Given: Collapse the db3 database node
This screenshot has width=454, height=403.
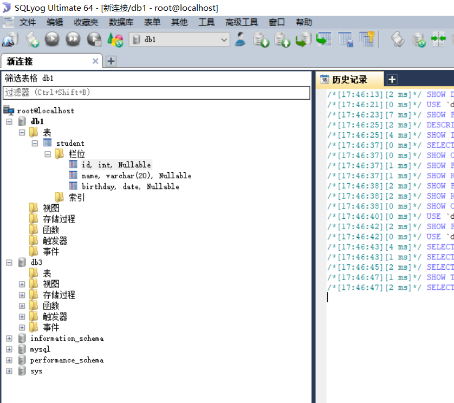Looking at the screenshot, I should tap(9, 262).
